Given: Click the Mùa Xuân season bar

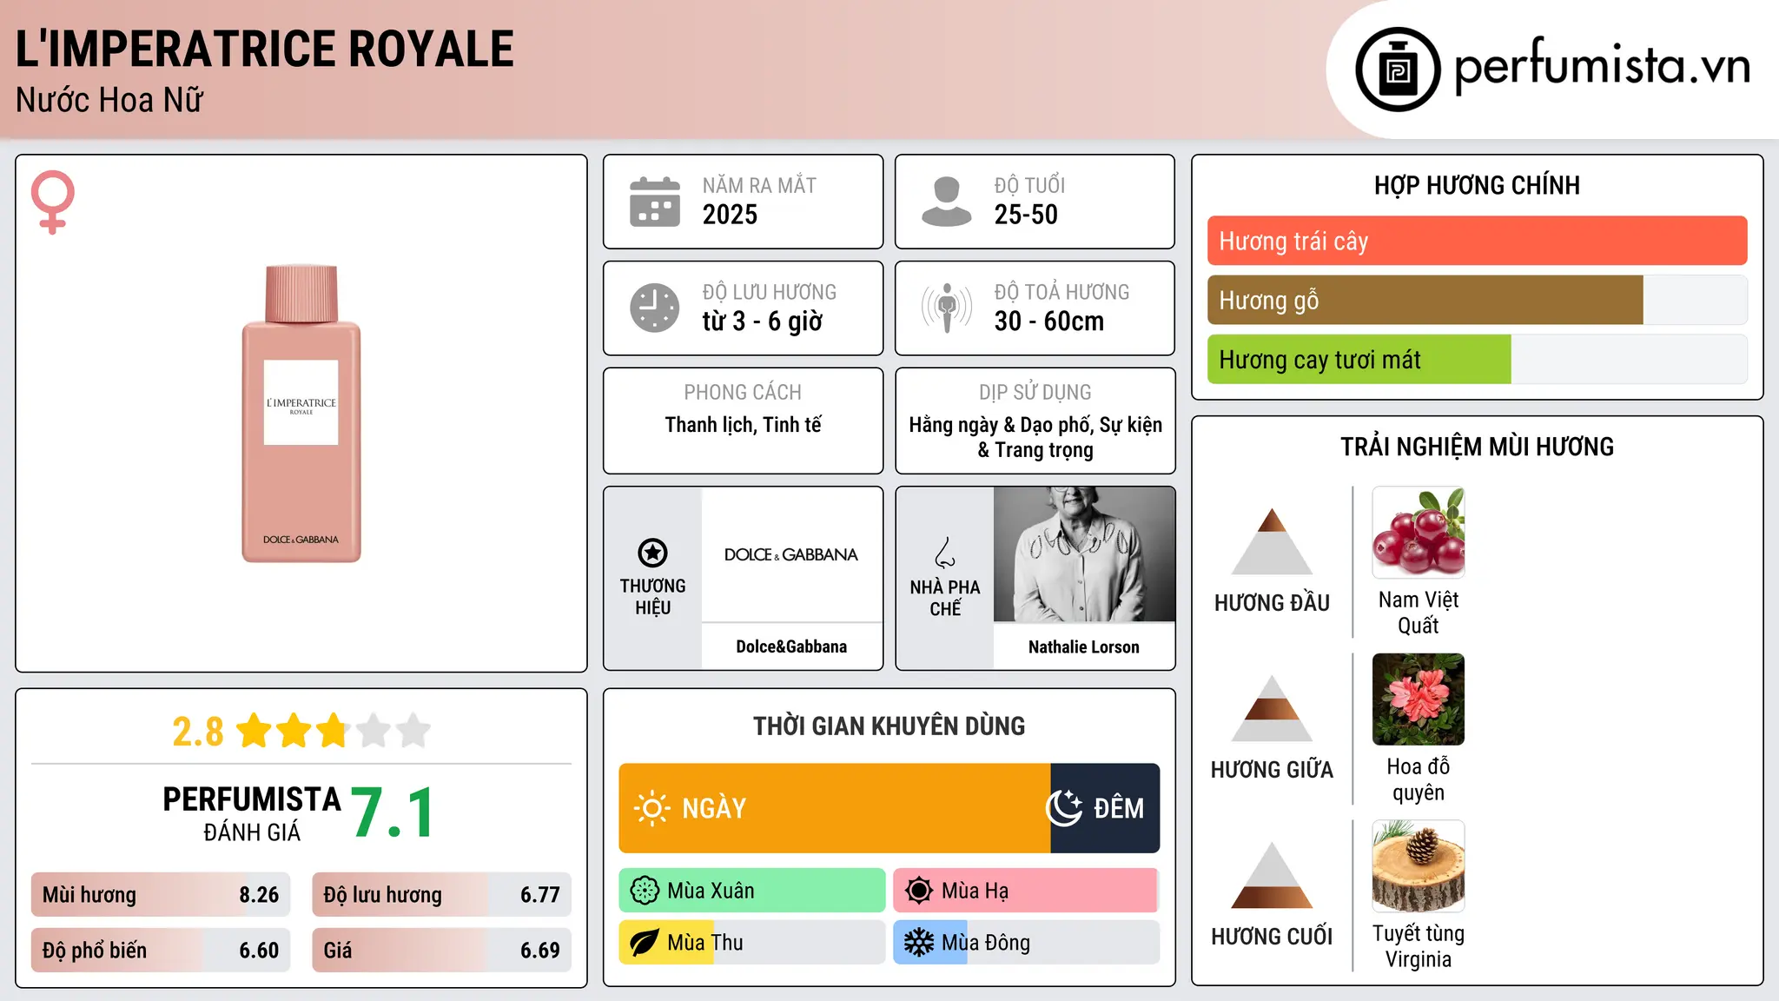Looking at the screenshot, I should [x=752, y=891].
